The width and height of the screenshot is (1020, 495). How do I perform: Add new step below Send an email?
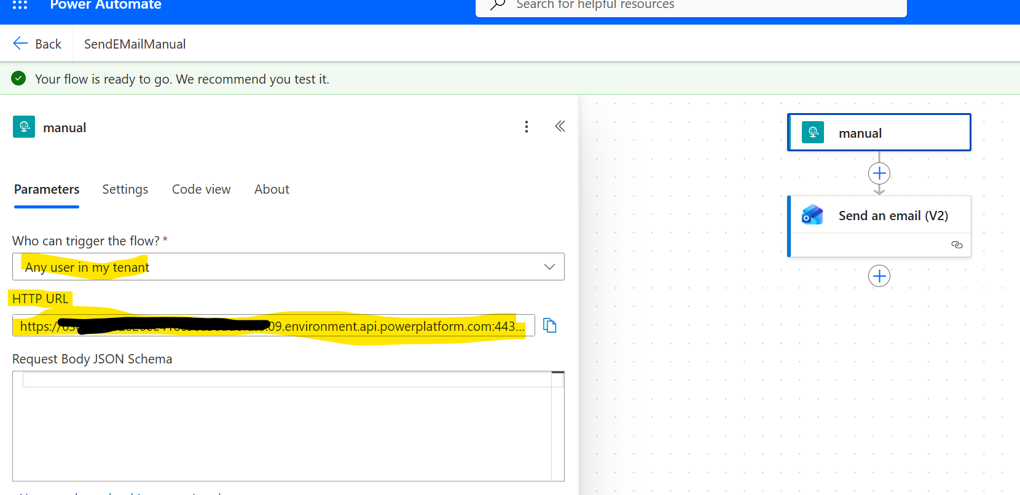tap(879, 276)
